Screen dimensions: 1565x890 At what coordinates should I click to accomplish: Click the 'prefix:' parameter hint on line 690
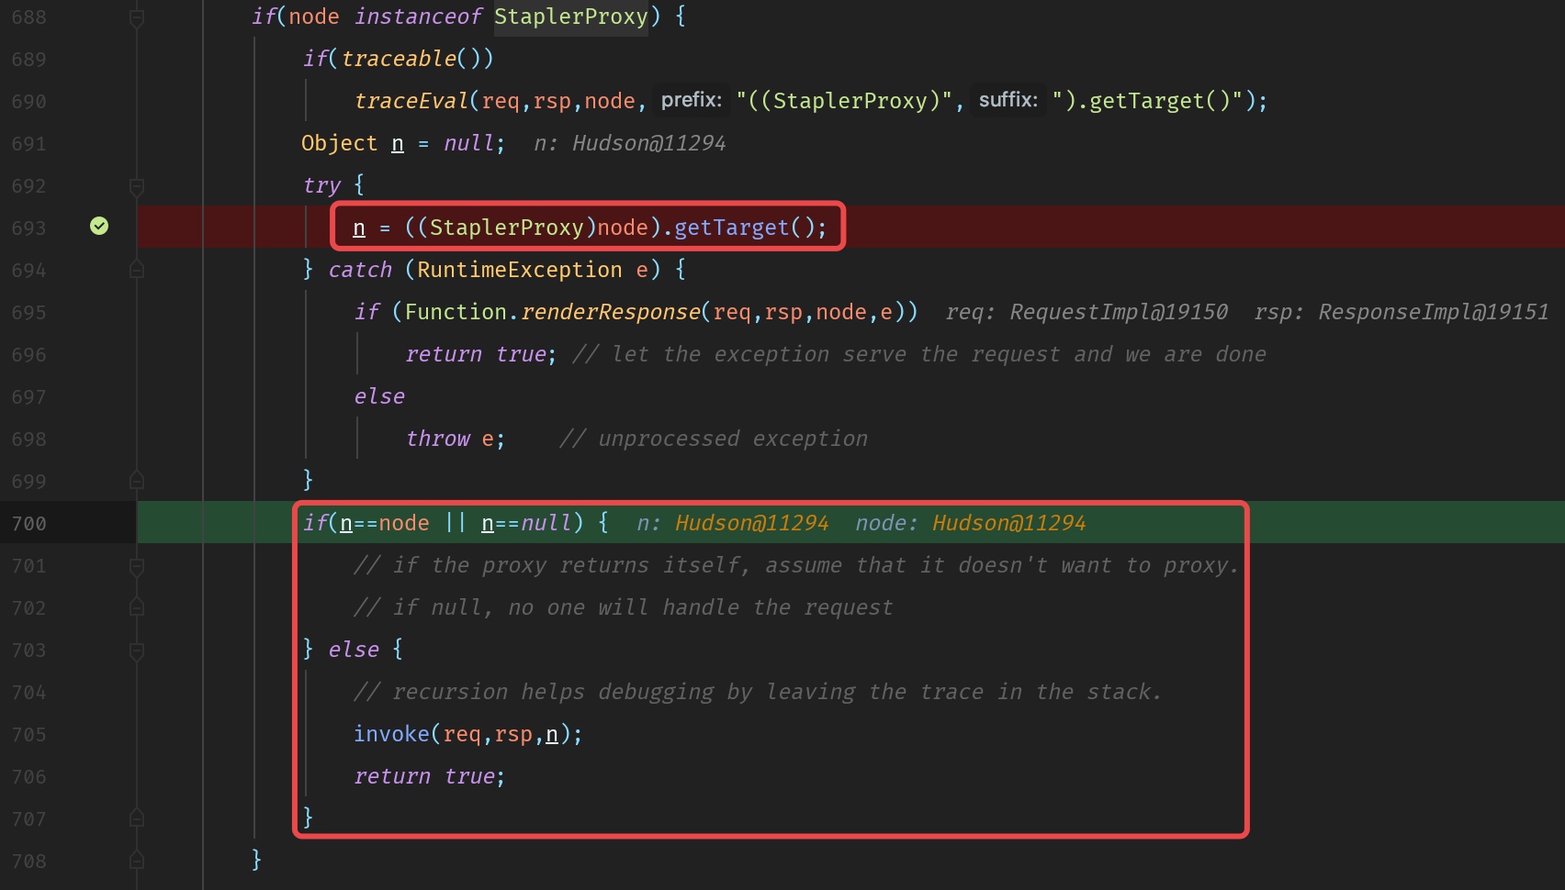[x=692, y=100]
